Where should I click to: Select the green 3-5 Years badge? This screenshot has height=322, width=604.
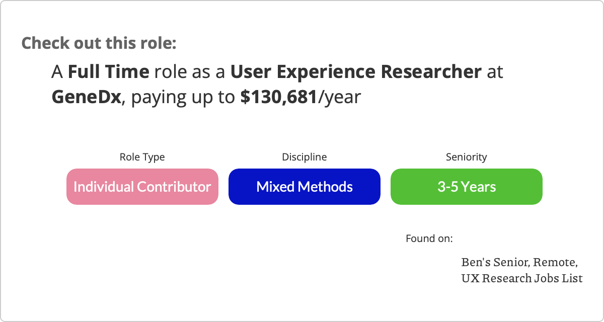tap(466, 187)
